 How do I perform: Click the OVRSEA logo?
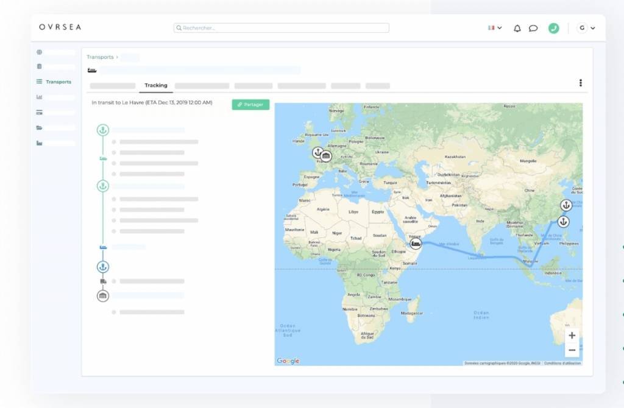click(60, 27)
